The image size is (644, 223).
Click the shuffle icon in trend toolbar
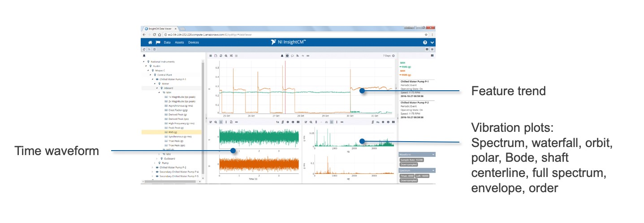tap(231, 56)
